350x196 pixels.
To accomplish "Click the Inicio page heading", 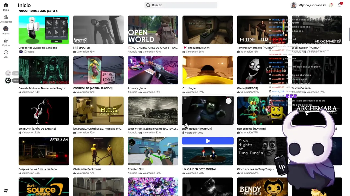I will point(24,5).
